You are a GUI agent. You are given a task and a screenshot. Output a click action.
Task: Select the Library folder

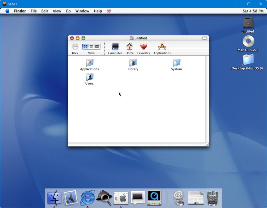(x=133, y=63)
